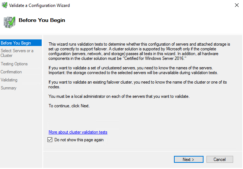Disable the 'Do not show this page again' checkbox

pos(50,140)
